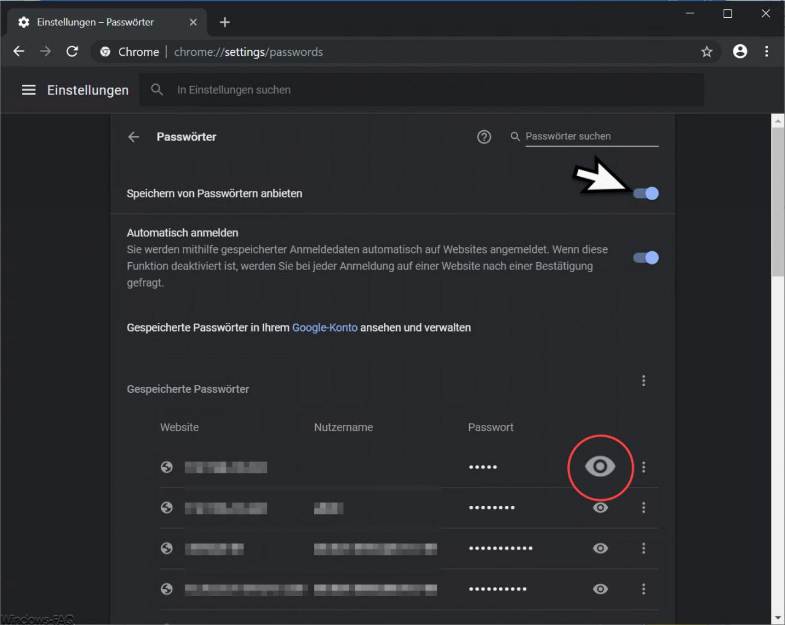Reveal the first saved password with the eye

point(600,467)
